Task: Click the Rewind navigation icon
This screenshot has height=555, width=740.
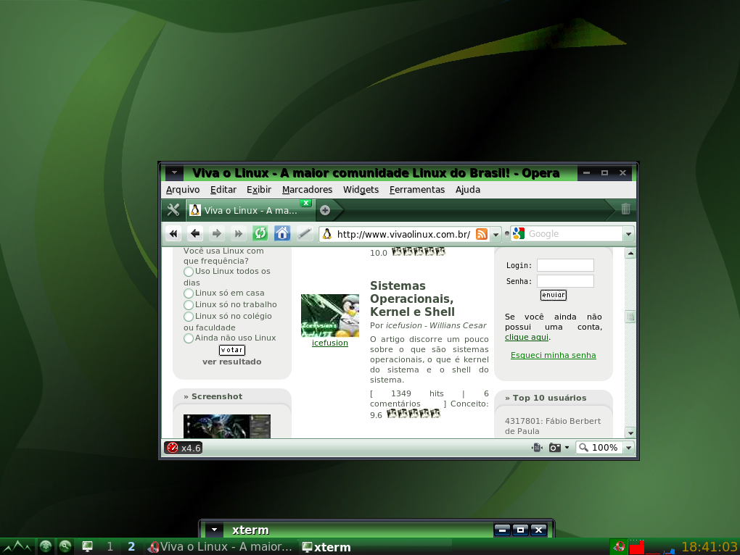Action: (x=173, y=234)
